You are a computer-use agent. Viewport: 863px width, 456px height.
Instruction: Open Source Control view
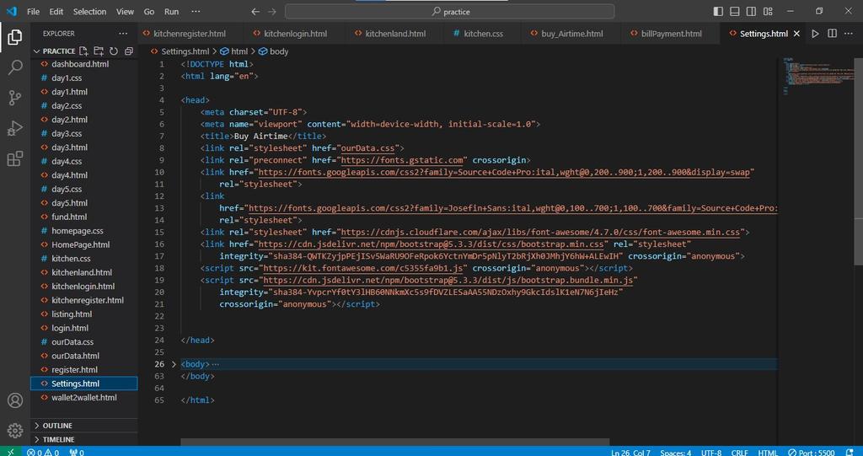[15, 98]
